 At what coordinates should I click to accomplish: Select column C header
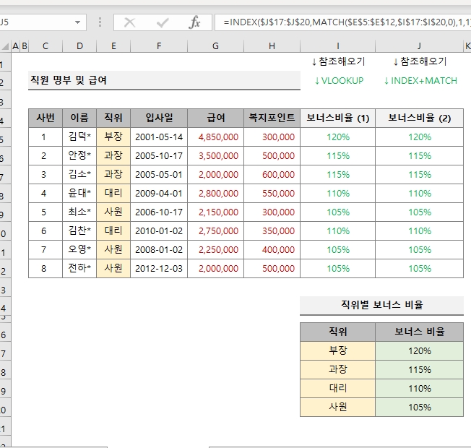46,46
